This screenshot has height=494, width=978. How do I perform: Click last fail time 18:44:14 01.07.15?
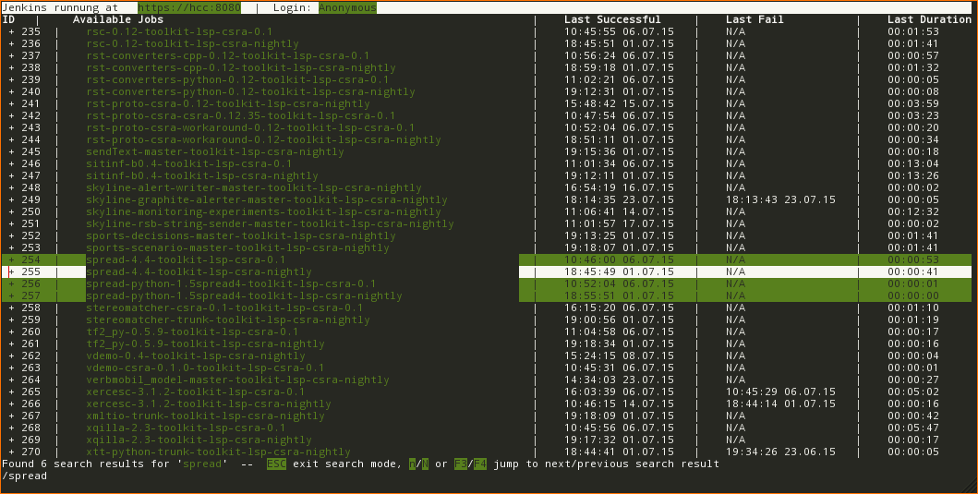781,404
